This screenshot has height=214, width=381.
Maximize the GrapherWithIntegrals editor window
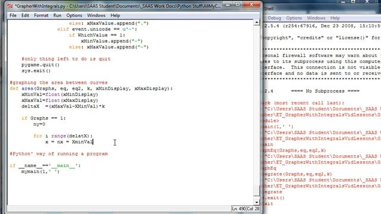click(x=238, y=5)
